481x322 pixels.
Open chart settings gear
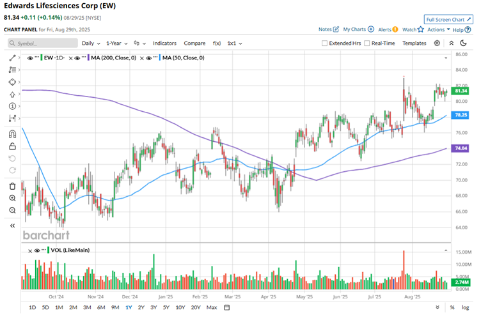437,43
